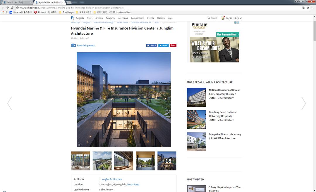Click the DongWha Pharm Laboratory thumbnail image

point(196,142)
